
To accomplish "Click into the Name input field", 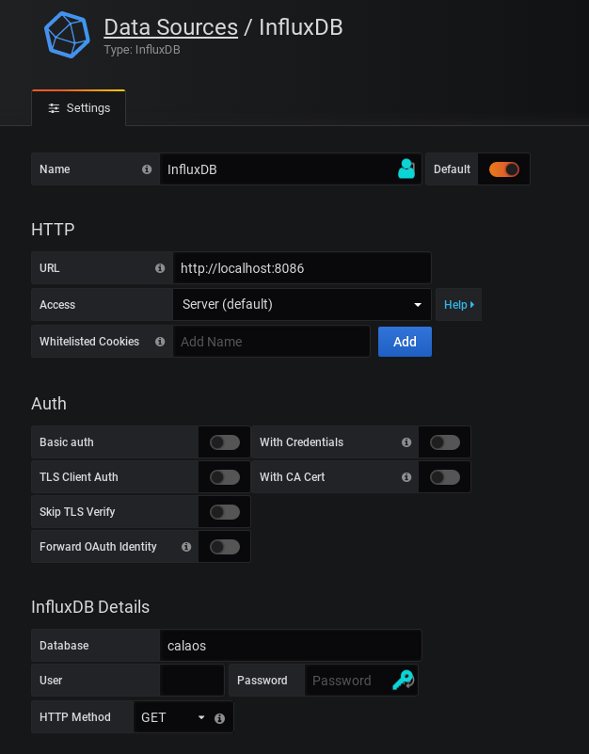I will tap(291, 169).
